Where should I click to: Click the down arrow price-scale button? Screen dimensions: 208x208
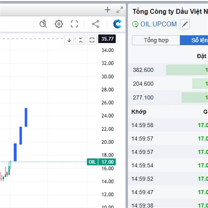[69, 40]
